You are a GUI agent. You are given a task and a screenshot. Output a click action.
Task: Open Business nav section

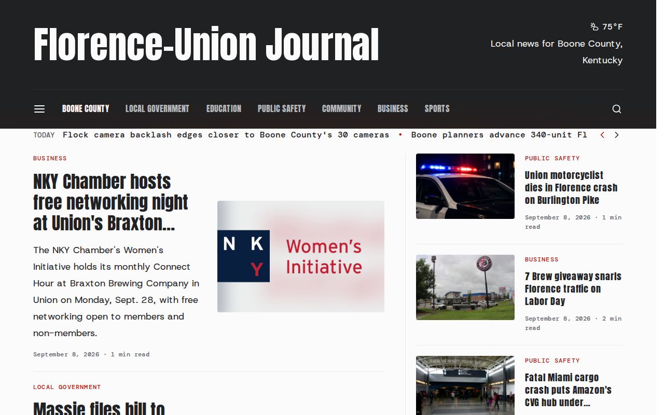click(393, 109)
